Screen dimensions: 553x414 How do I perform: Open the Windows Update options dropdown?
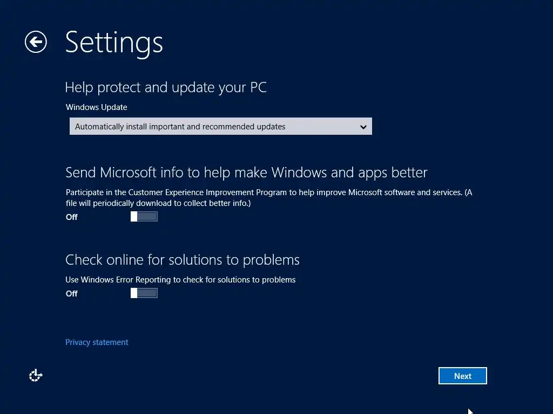(x=220, y=127)
